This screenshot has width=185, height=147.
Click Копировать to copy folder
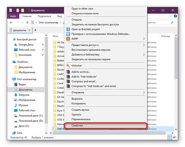78,103
